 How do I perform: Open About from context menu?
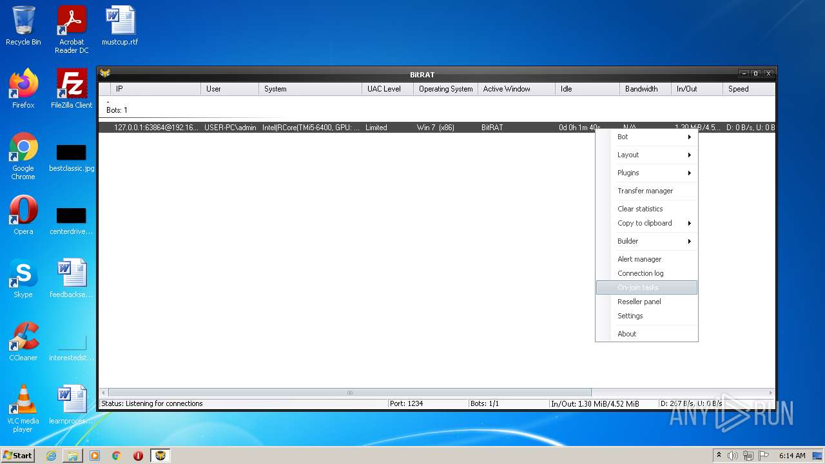(x=646, y=334)
